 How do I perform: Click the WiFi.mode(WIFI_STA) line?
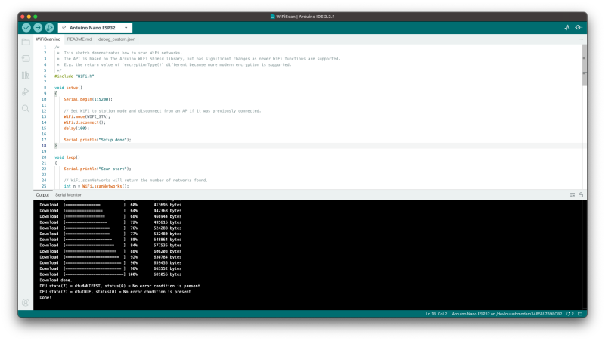coord(87,117)
